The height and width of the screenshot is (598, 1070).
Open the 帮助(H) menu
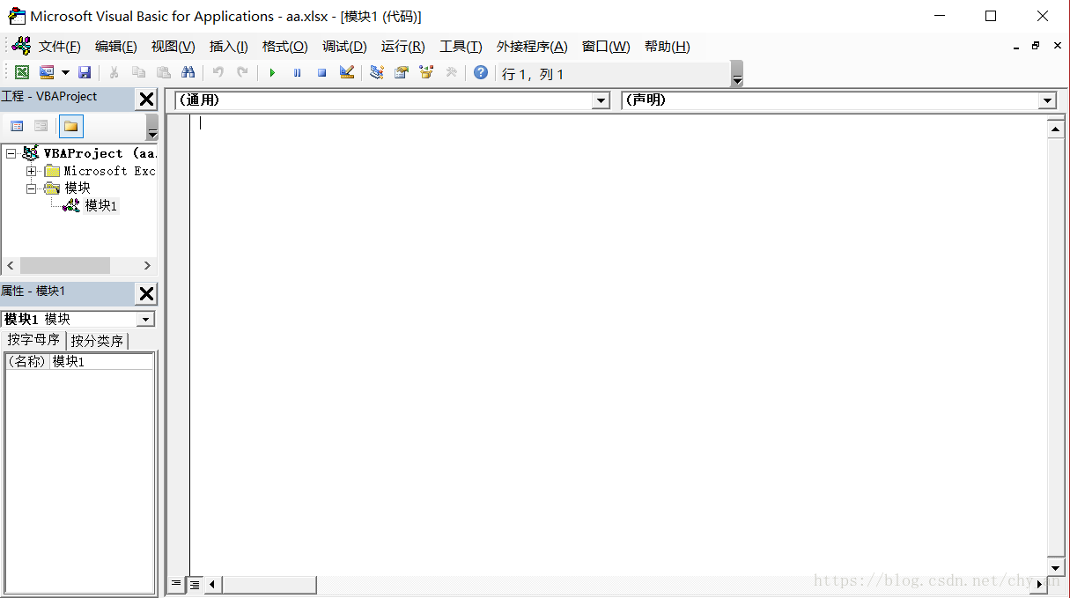667,47
